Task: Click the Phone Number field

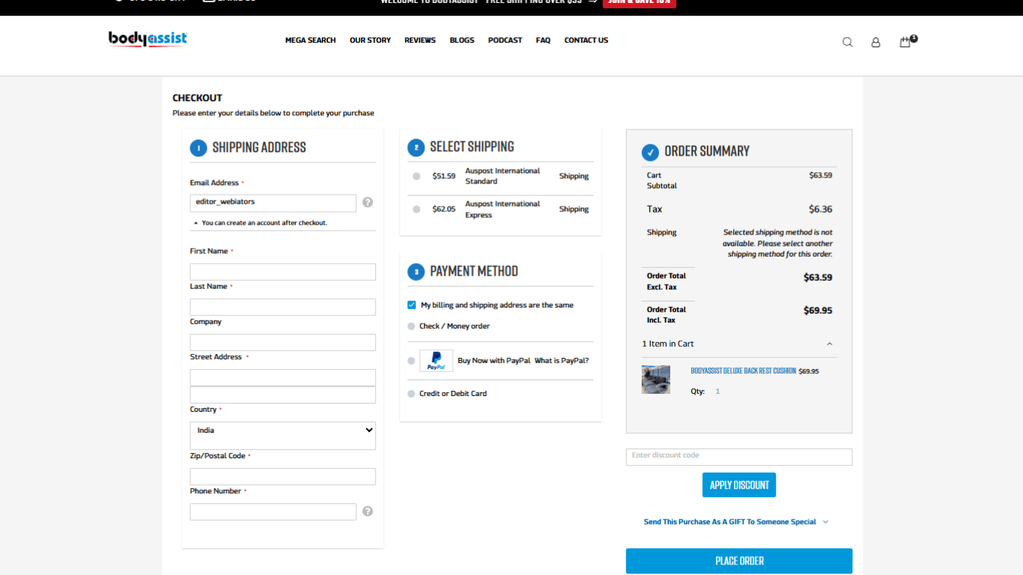Action: pos(273,512)
